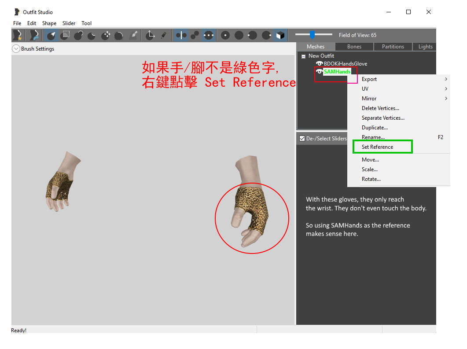Open the Edit menu

[x=32, y=23]
